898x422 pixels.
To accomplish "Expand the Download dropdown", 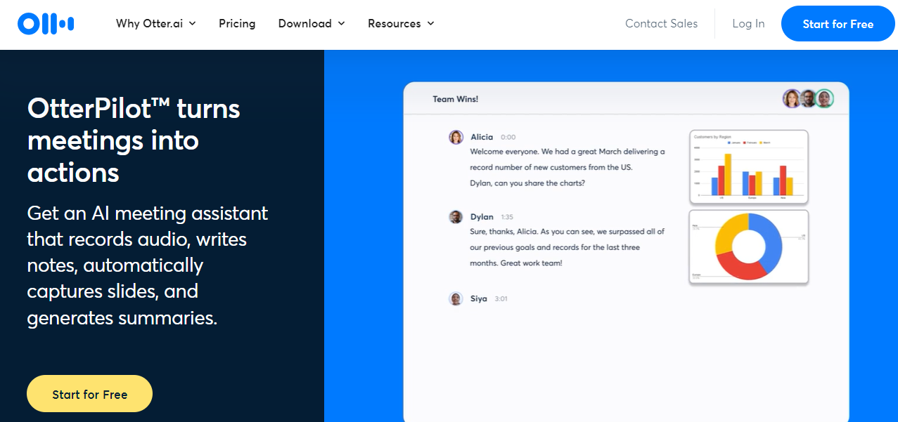I will tap(312, 24).
